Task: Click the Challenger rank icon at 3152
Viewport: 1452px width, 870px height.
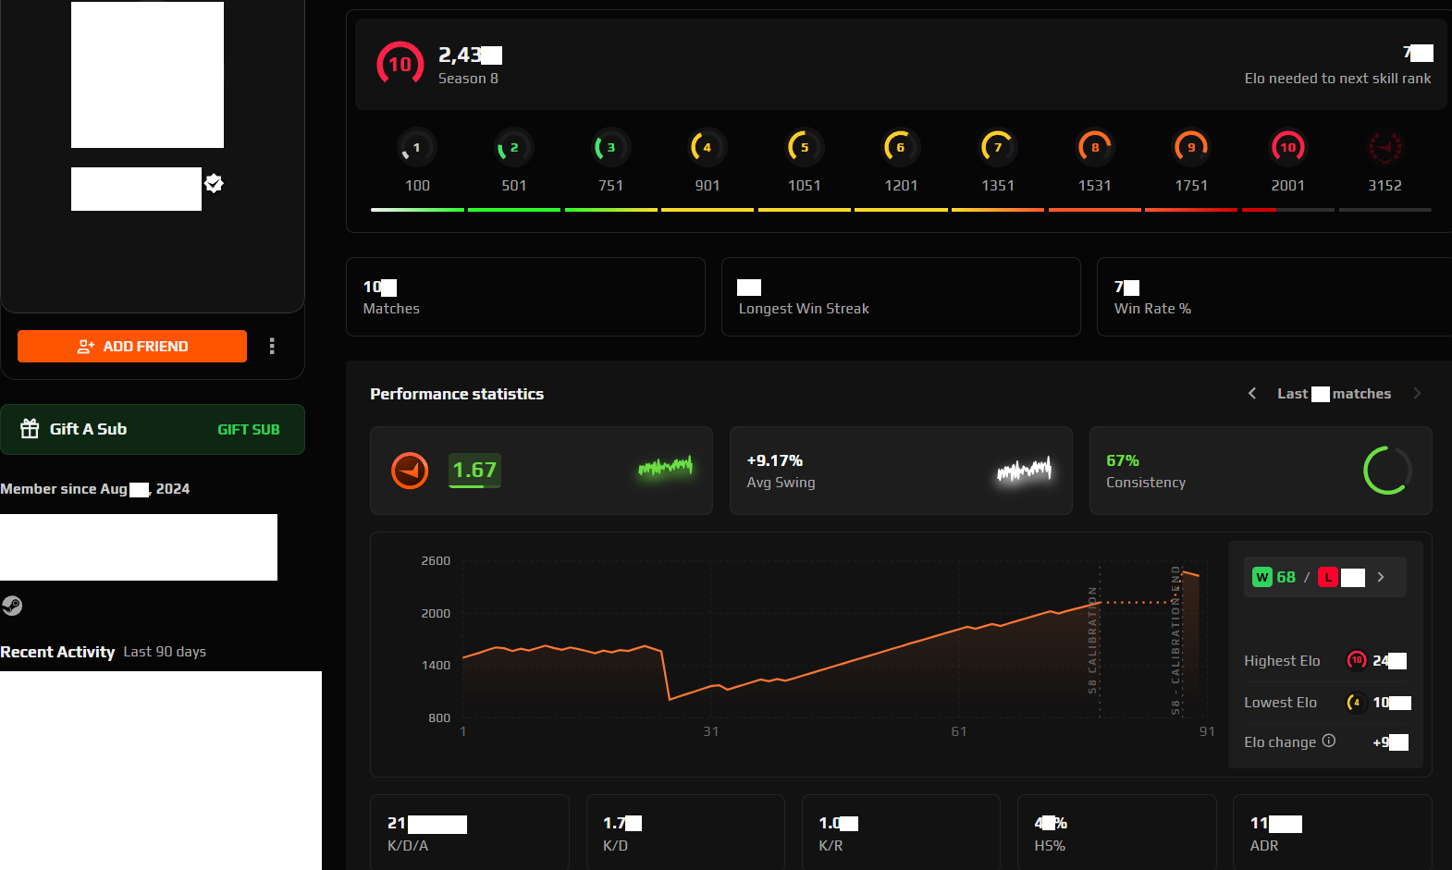Action: [x=1384, y=147]
